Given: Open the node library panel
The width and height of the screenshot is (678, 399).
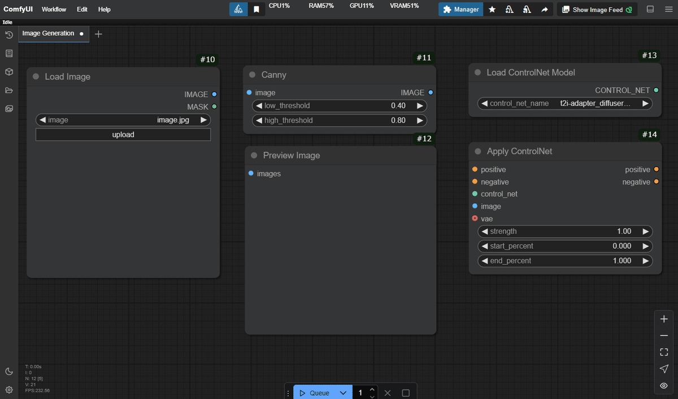Looking at the screenshot, I should (8, 53).
